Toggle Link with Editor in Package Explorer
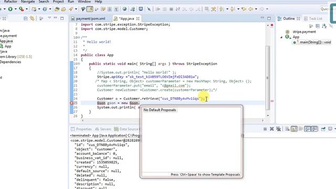 (32, 19)
